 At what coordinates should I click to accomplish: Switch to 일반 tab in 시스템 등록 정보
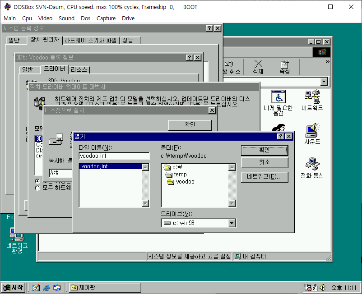(x=16, y=40)
